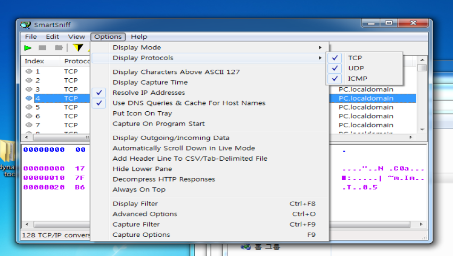The height and width of the screenshot is (256, 453).
Task: Click the yellow filter funnel toolbar icon
Action: point(78,48)
